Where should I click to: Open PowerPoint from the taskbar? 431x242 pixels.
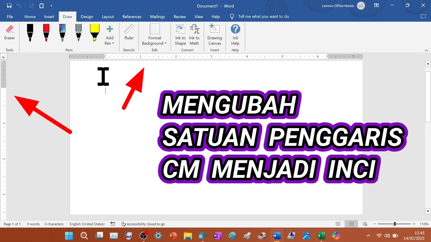(173, 235)
